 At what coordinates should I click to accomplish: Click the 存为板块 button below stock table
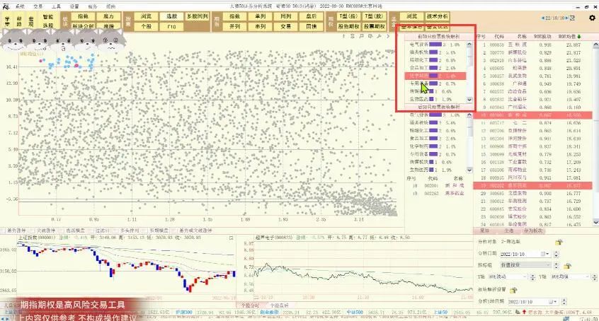[x=533, y=230]
